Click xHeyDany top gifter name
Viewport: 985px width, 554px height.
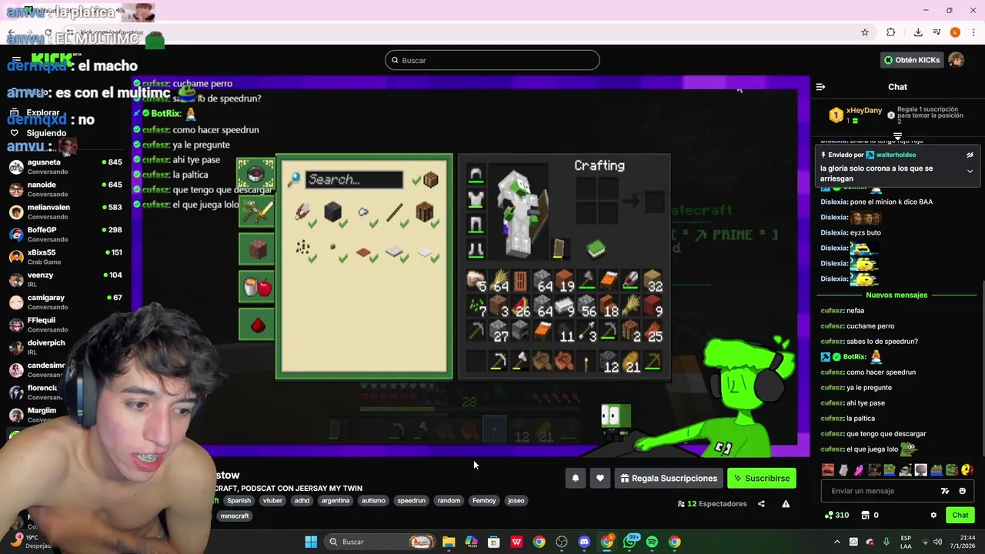pyautogui.click(x=864, y=111)
